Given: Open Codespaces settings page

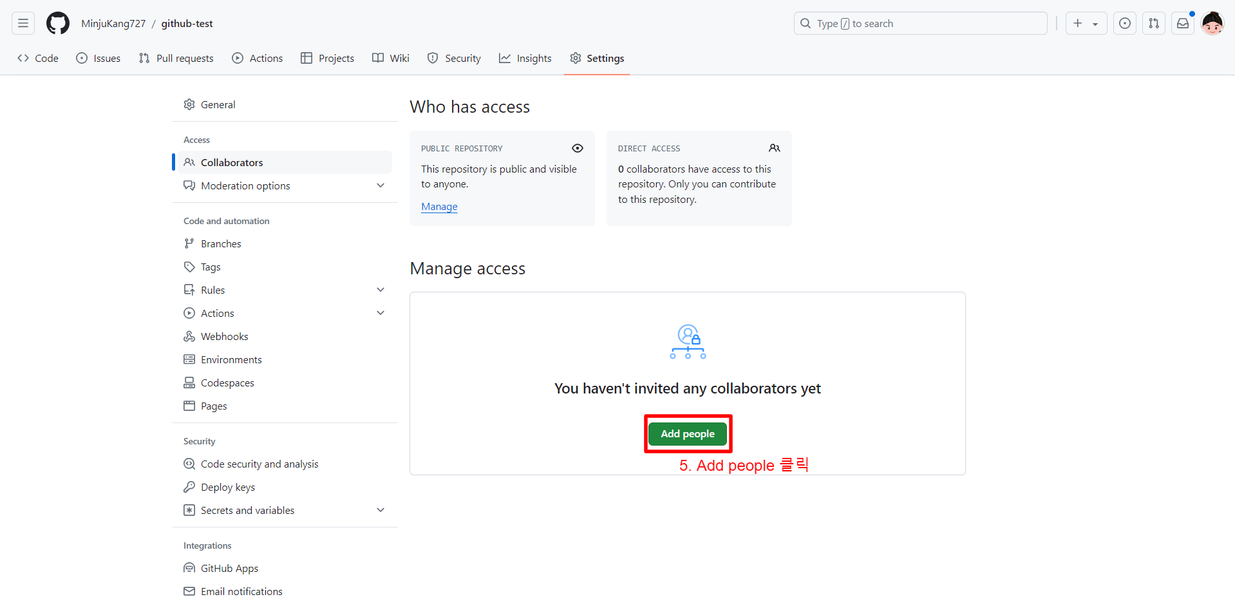Looking at the screenshot, I should [x=285, y=383].
